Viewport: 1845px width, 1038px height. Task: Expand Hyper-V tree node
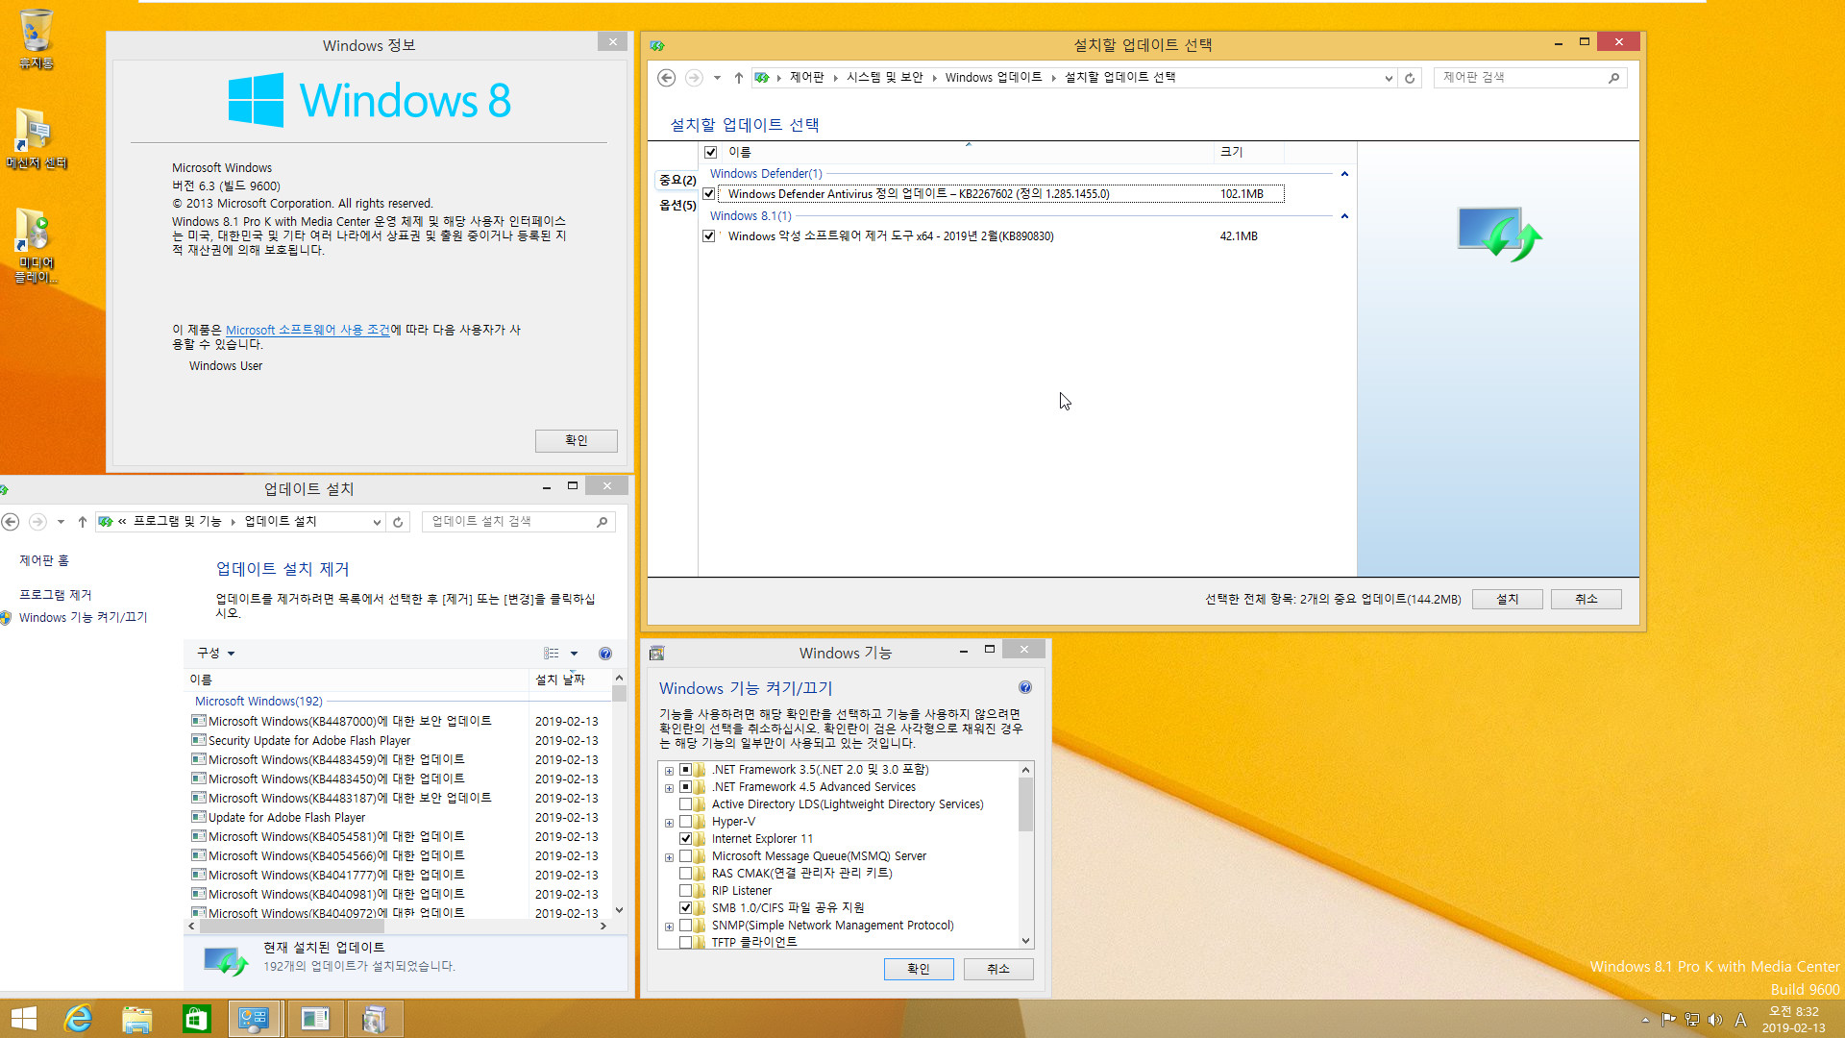669,823
